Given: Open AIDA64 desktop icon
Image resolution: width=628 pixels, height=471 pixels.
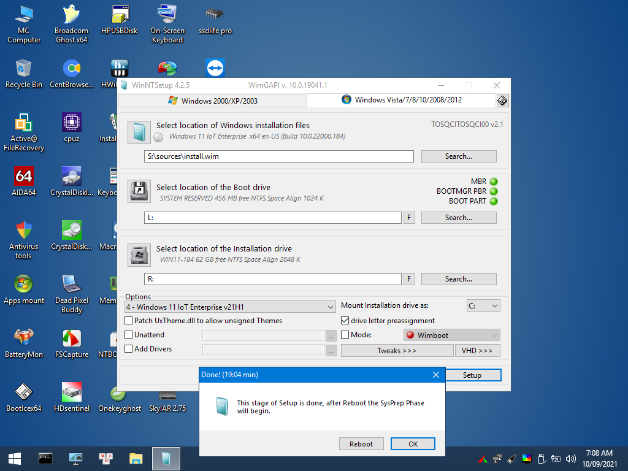Looking at the screenshot, I should (x=24, y=182).
